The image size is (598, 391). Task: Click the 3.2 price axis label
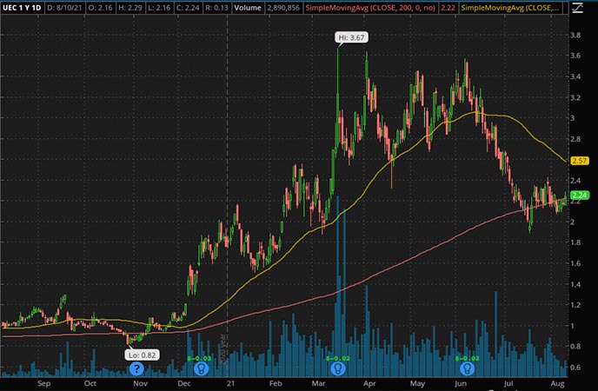click(x=575, y=97)
